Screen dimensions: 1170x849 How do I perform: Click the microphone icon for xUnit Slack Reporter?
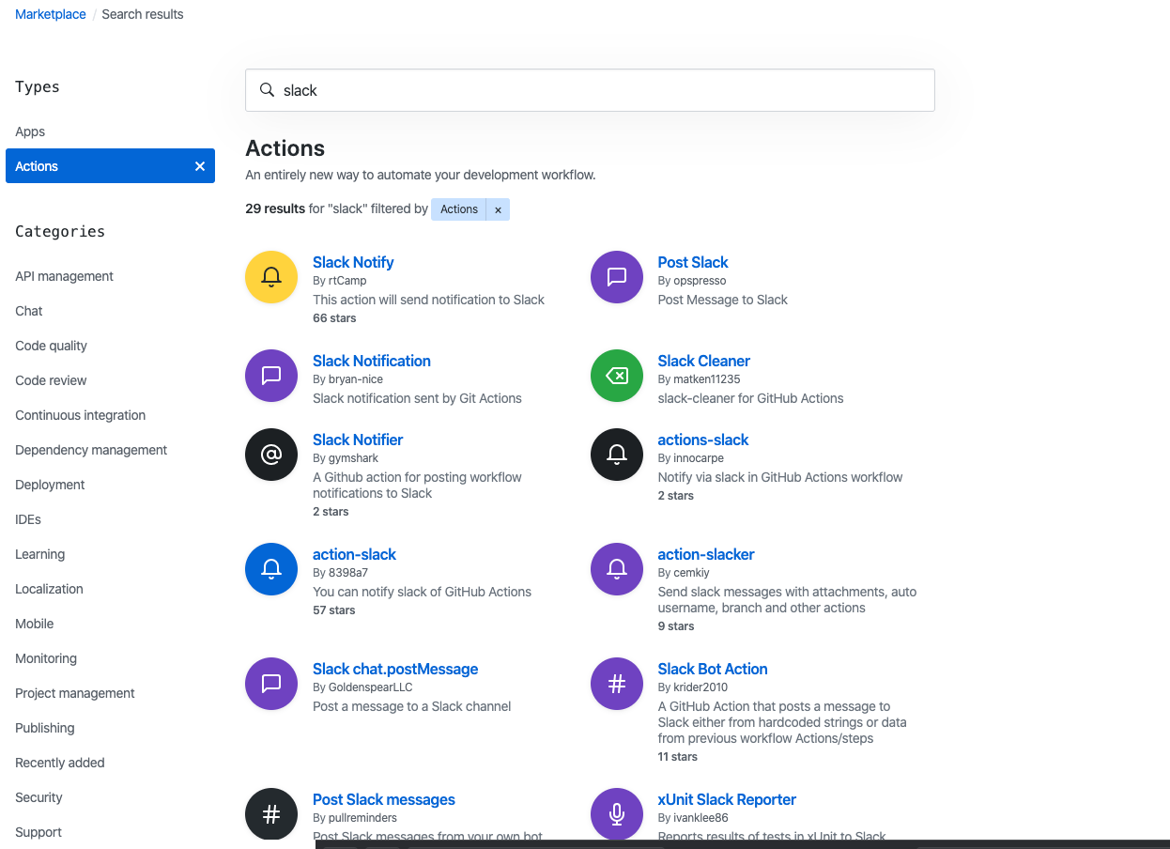pos(617,814)
